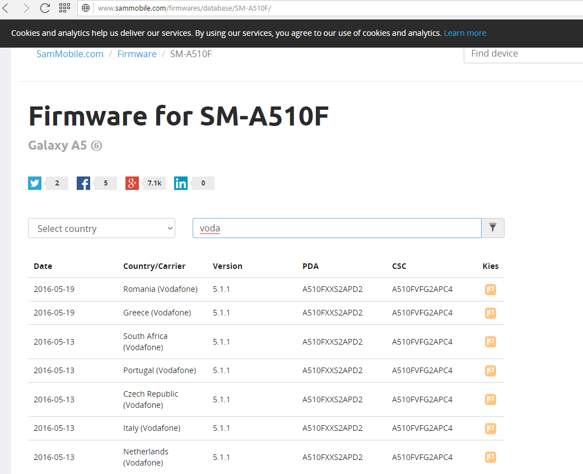Viewport: 583px width, 474px height.
Task: Click the globe site info icon
Action: pos(86,8)
